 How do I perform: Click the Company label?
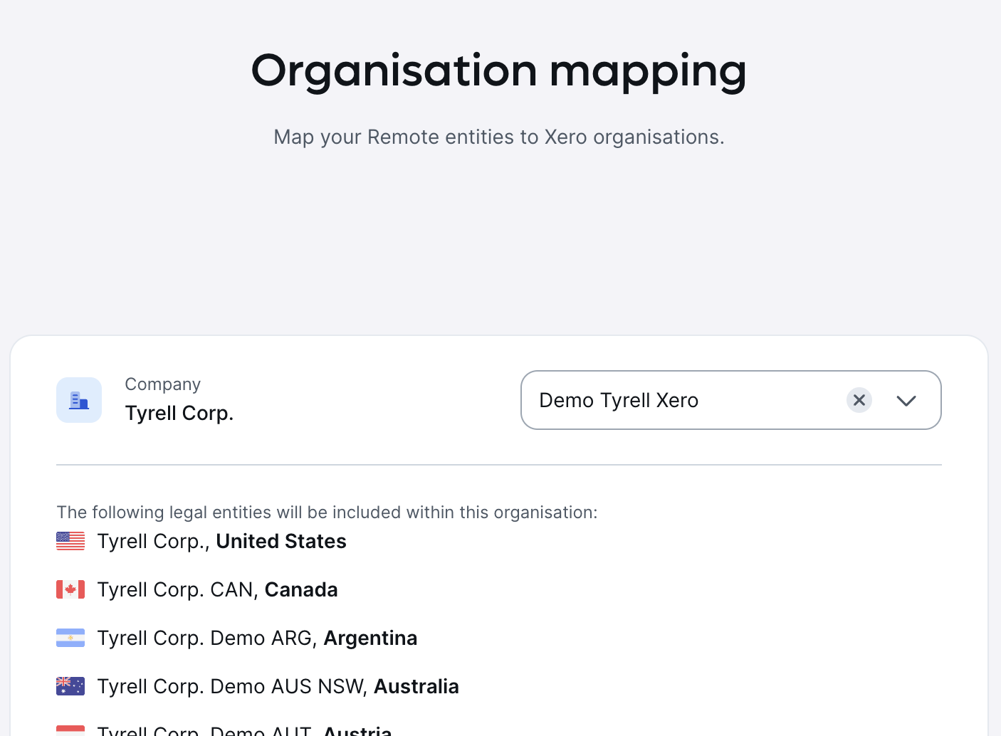point(163,384)
